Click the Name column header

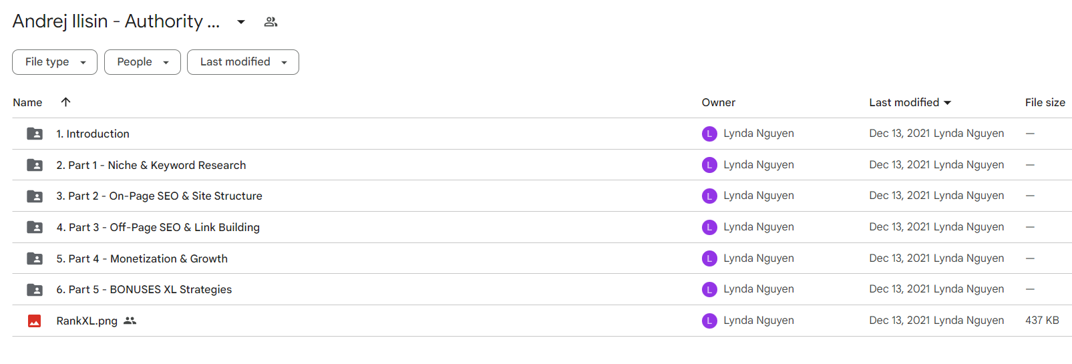27,103
